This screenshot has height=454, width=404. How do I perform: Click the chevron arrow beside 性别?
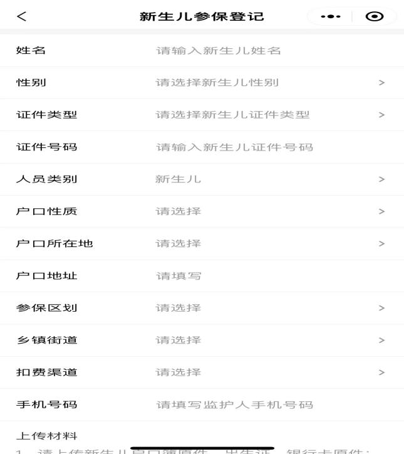[x=381, y=83]
